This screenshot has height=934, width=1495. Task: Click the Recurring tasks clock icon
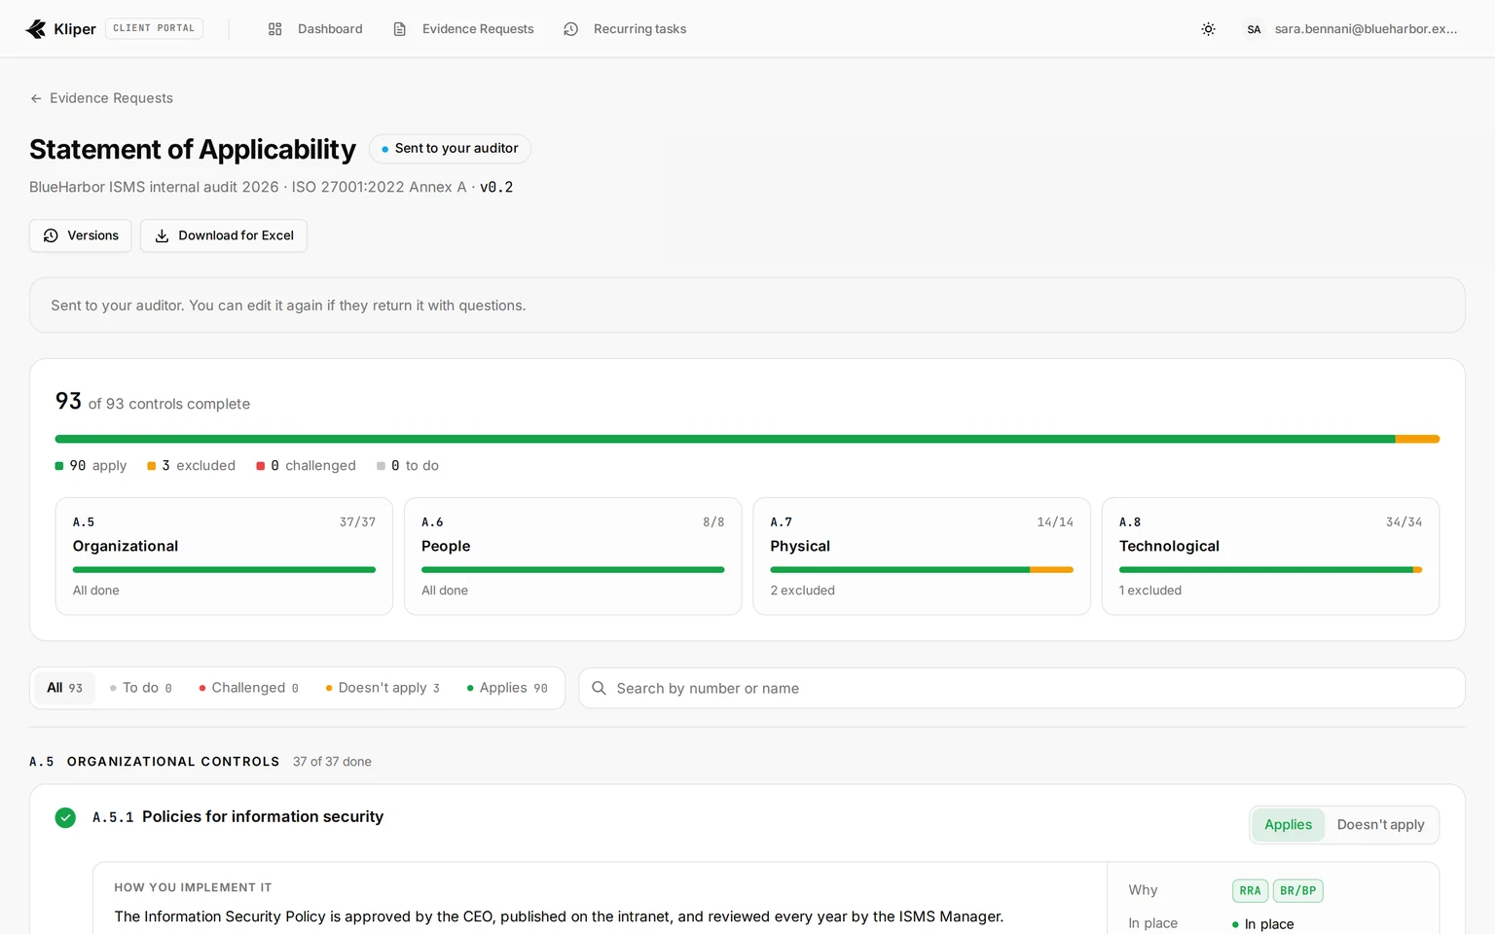pyautogui.click(x=571, y=29)
